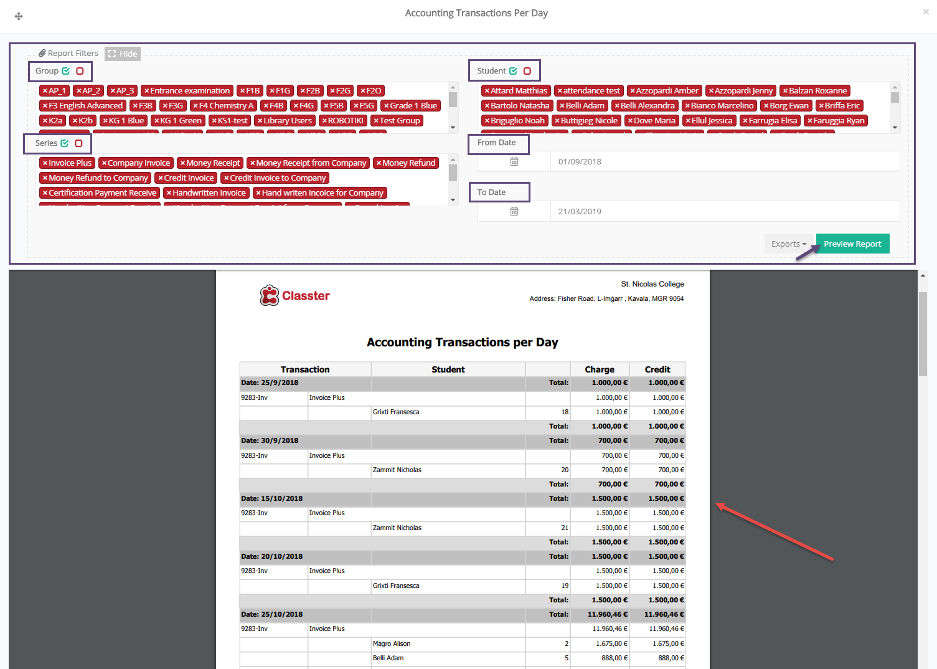
Task: Remove the Entrance examination group tag
Action: (x=146, y=91)
